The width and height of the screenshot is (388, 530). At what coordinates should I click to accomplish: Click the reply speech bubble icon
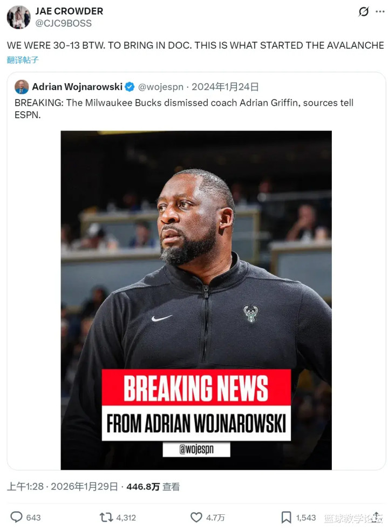click(16, 517)
